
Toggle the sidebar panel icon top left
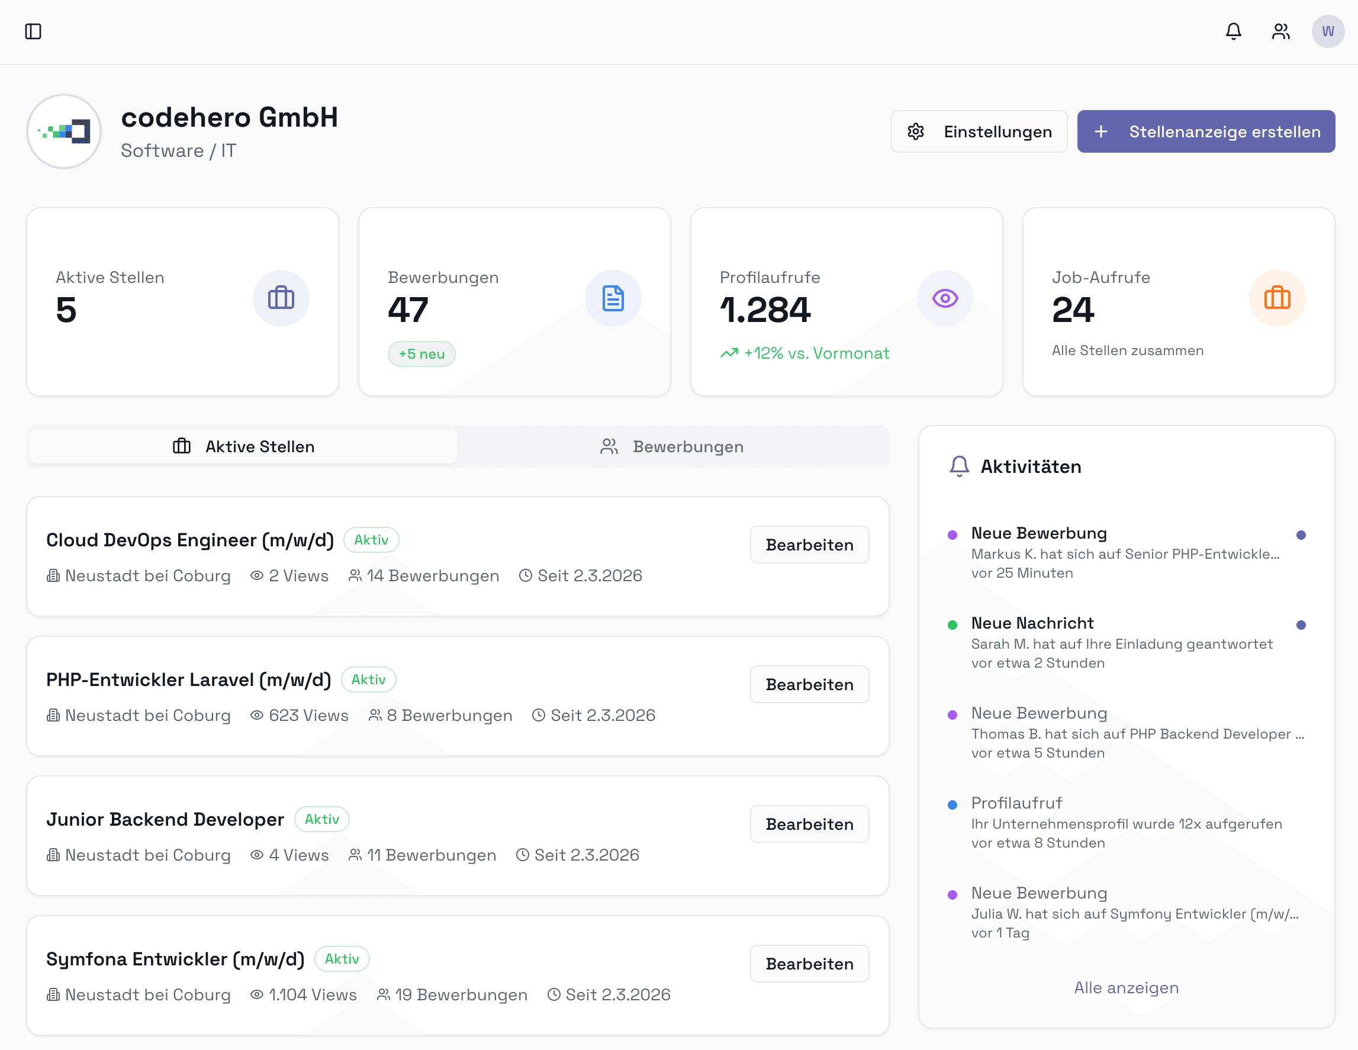coord(34,31)
